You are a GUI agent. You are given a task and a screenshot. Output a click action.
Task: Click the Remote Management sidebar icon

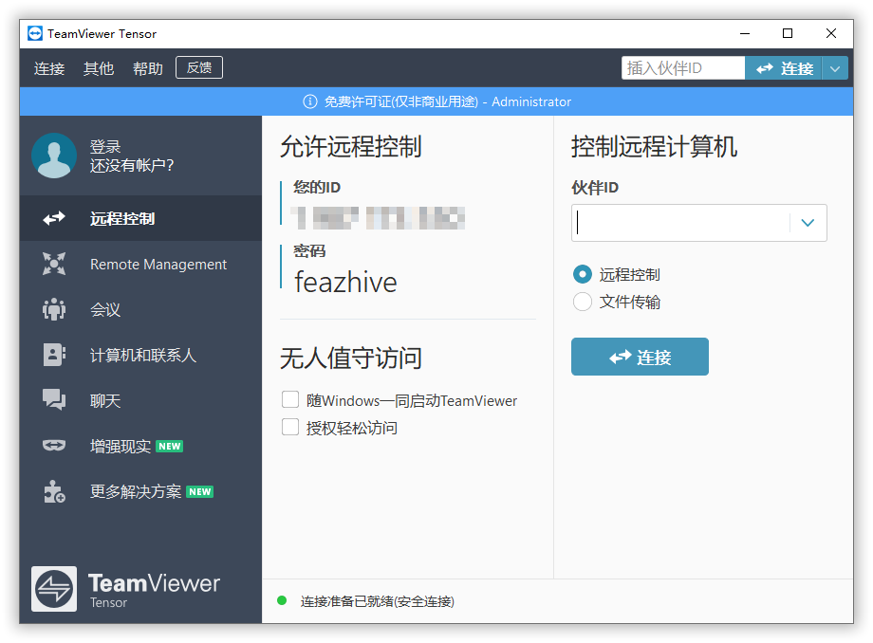(x=54, y=264)
